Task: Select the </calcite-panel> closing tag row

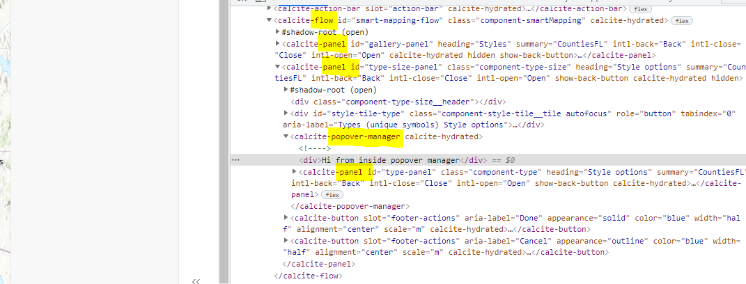Action: [319, 264]
